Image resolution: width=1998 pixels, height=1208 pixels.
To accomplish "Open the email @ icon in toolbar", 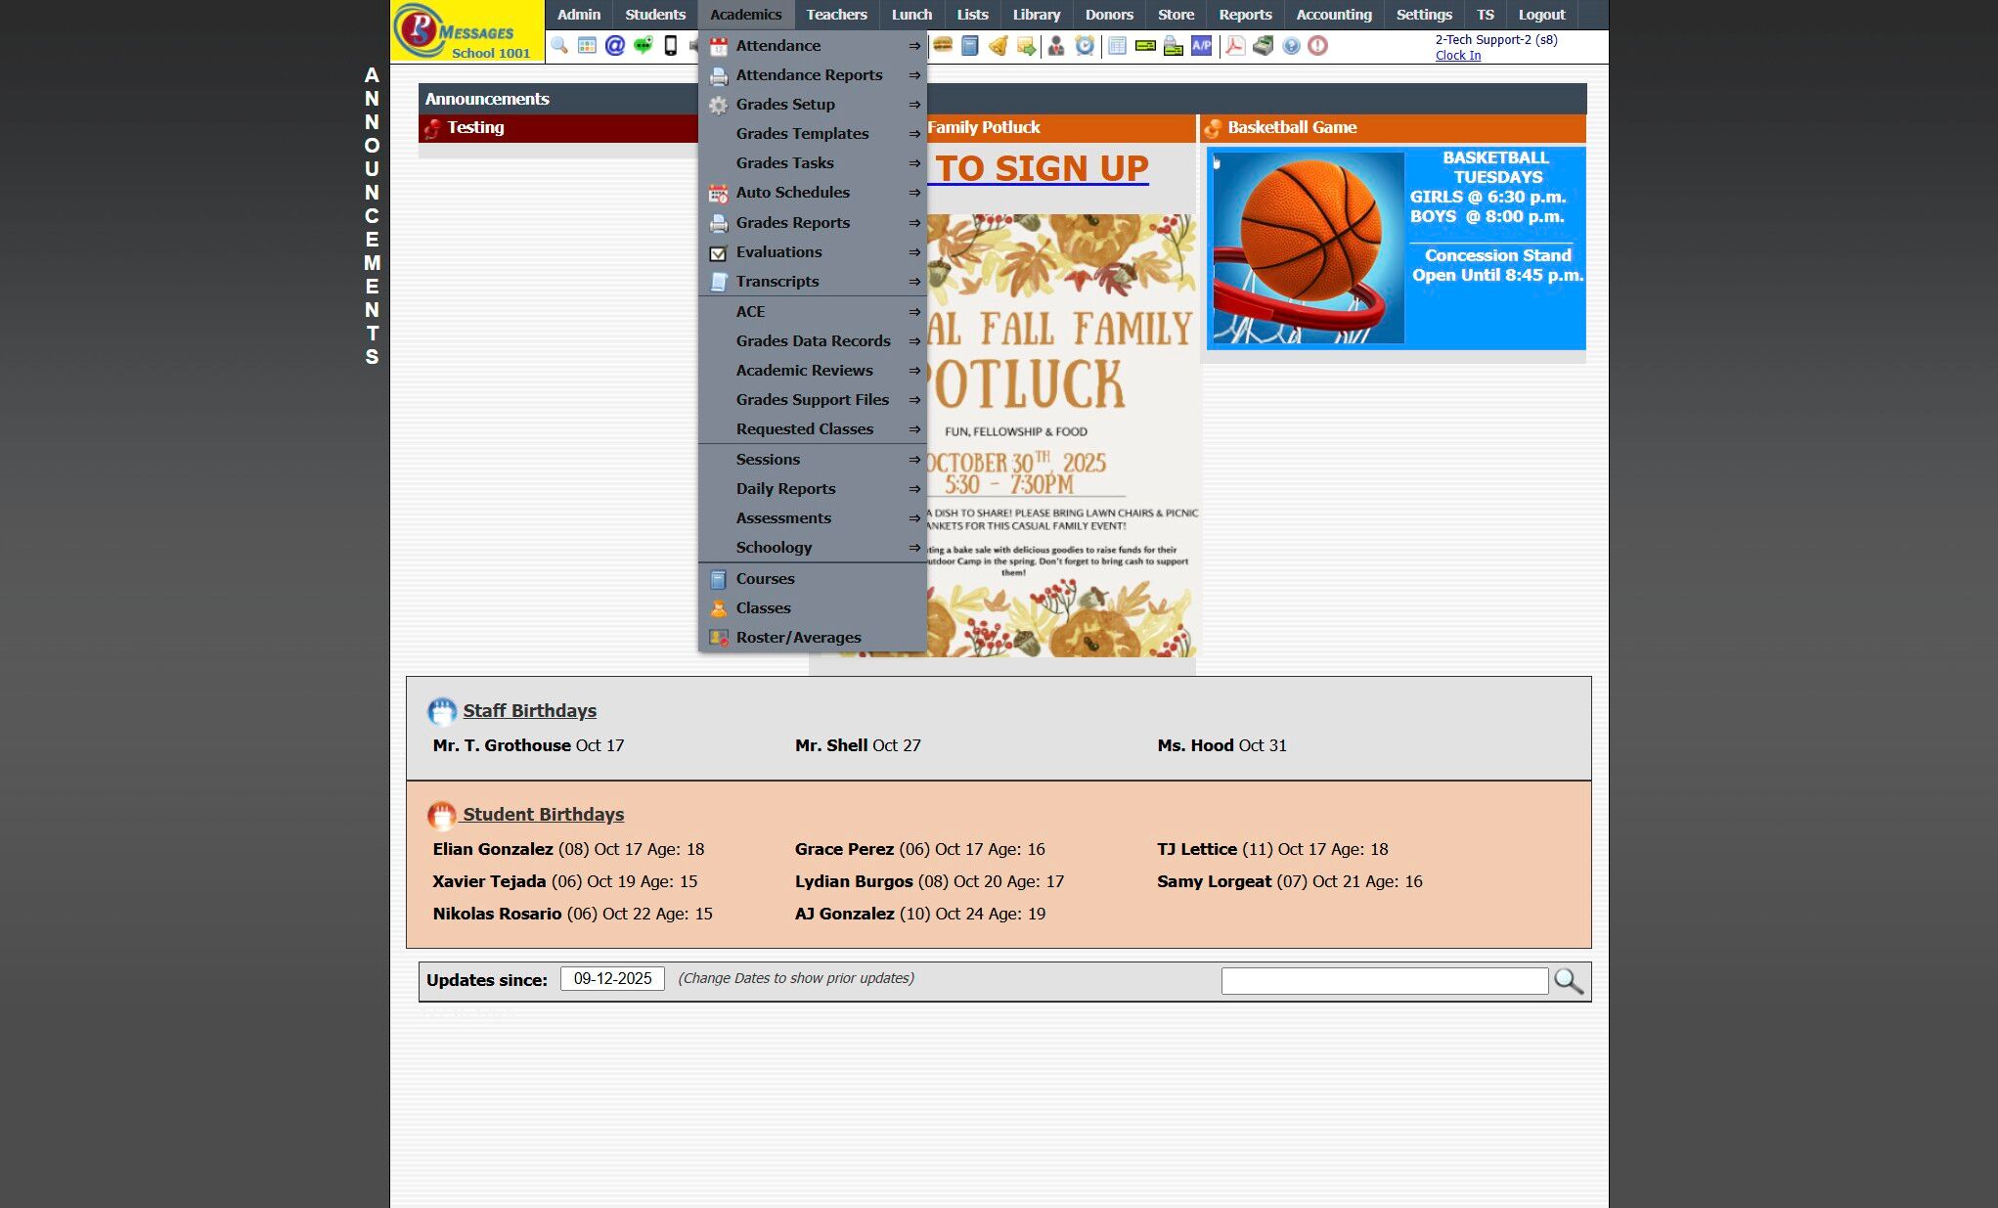I will [614, 46].
